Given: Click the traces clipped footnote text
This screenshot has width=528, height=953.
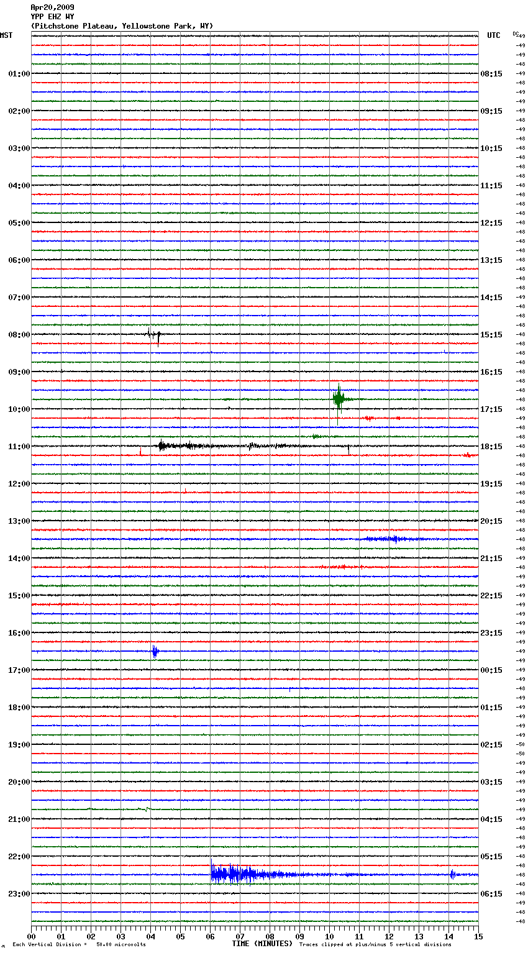Looking at the screenshot, I should pos(375,945).
